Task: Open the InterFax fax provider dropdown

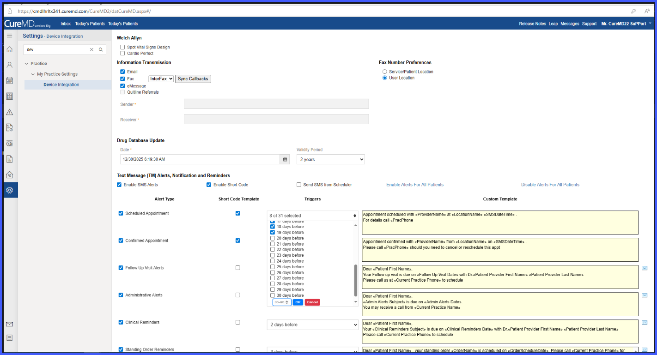Action: [x=161, y=79]
